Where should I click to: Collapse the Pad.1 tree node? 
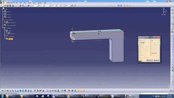click(5, 31)
